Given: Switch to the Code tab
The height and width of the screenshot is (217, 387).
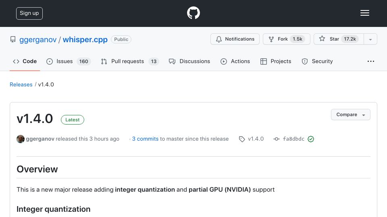Looking at the screenshot, I should point(25,61).
